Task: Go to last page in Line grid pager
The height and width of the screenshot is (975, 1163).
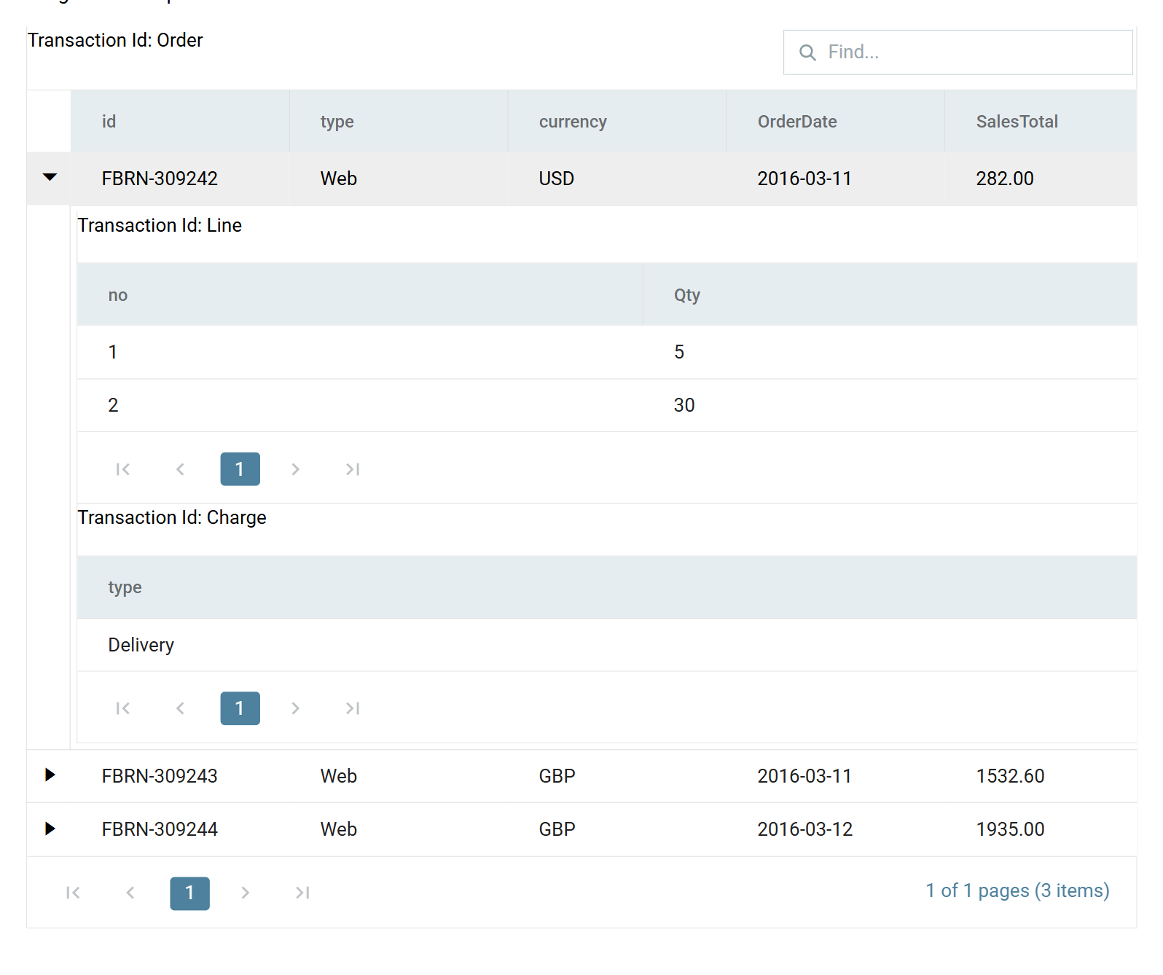Action: (x=353, y=469)
